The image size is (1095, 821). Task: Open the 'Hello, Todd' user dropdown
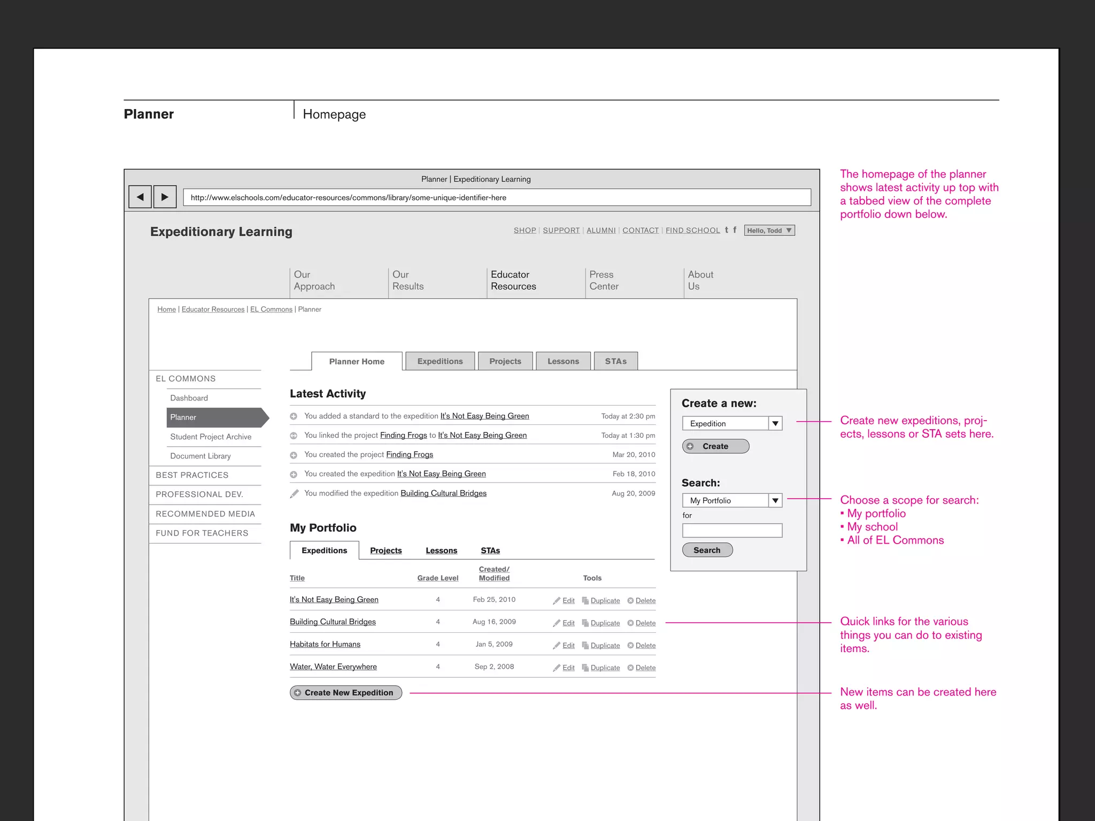pyautogui.click(x=769, y=230)
